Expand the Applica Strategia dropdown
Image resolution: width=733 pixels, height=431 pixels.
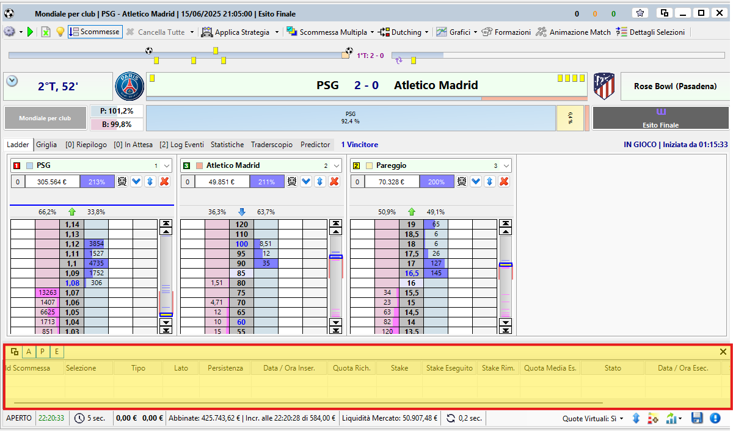click(277, 32)
